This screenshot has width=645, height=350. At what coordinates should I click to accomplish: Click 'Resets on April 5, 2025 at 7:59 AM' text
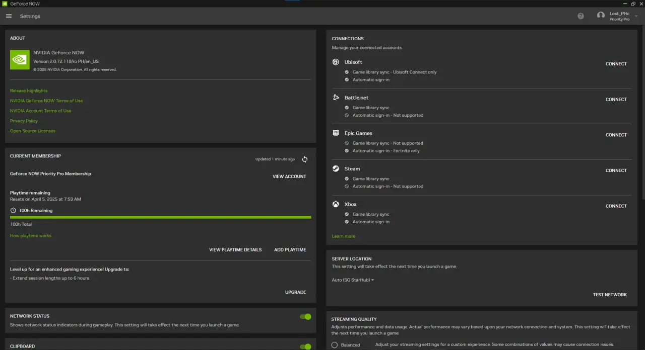[45, 199]
